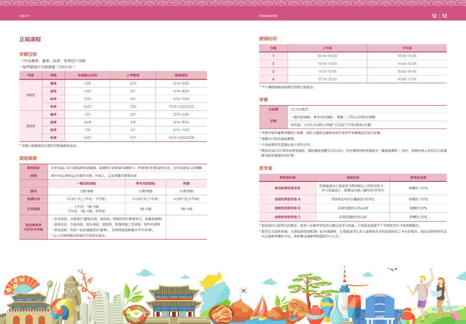Screen dimensions: 466x324
Task: Click the 16:55~17:45 afternoon slot
Action: click(407, 79)
